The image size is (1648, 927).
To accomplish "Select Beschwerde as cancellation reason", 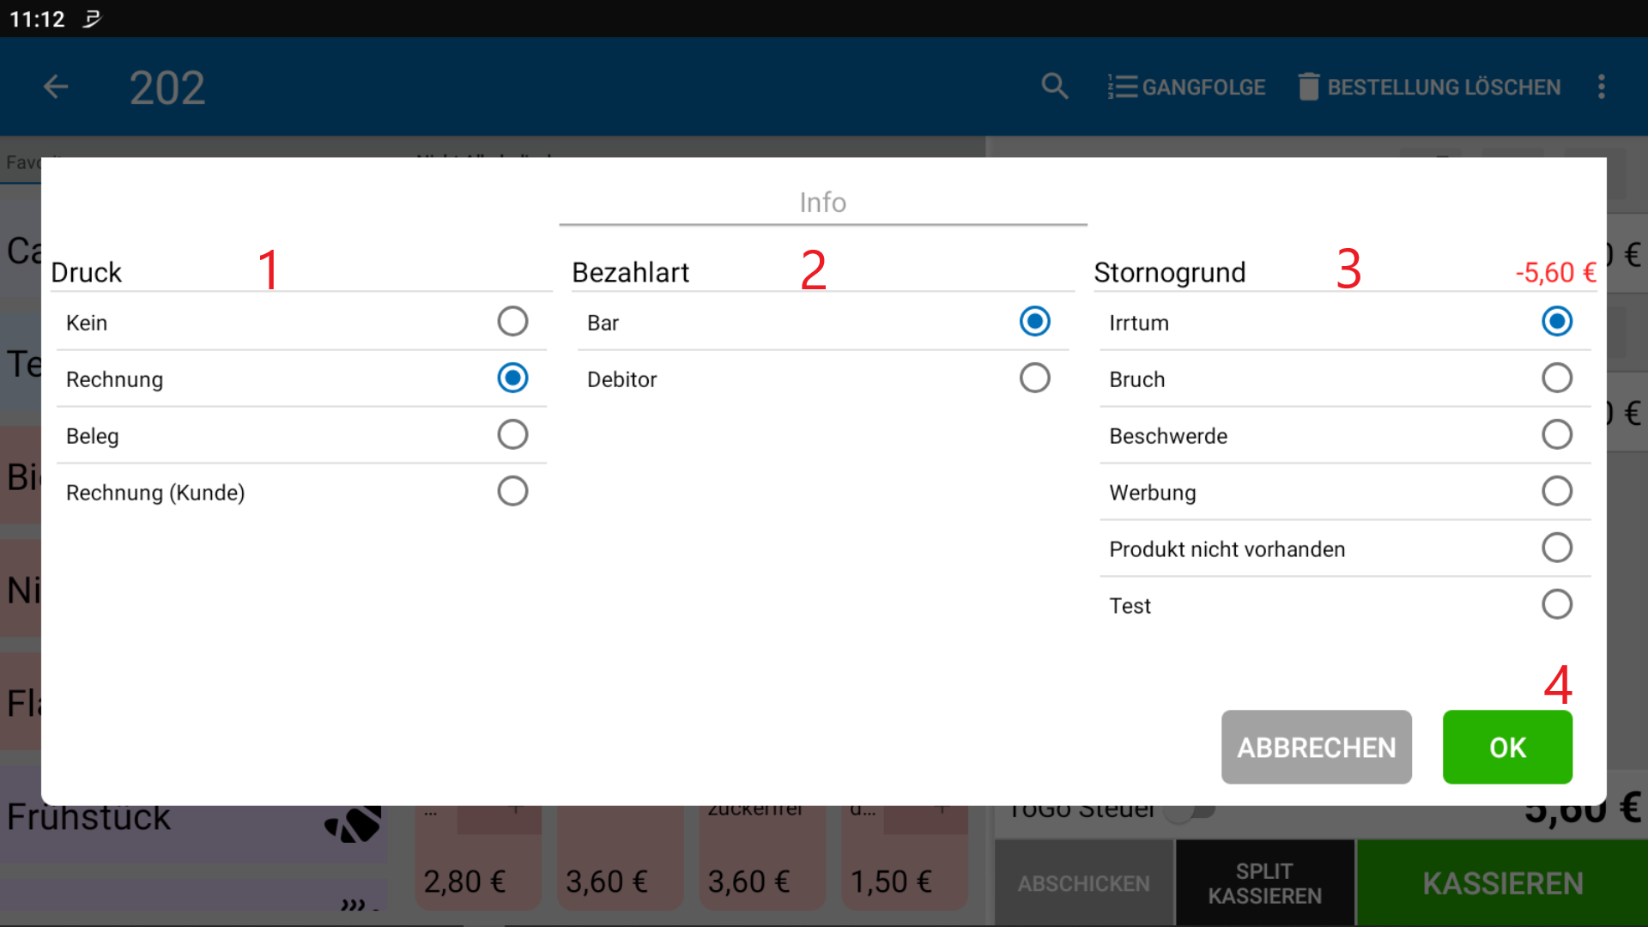I will 1556,435.
